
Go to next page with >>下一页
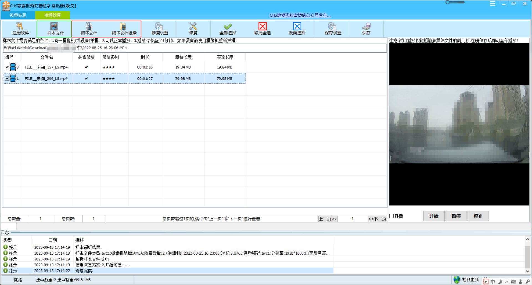click(377, 219)
